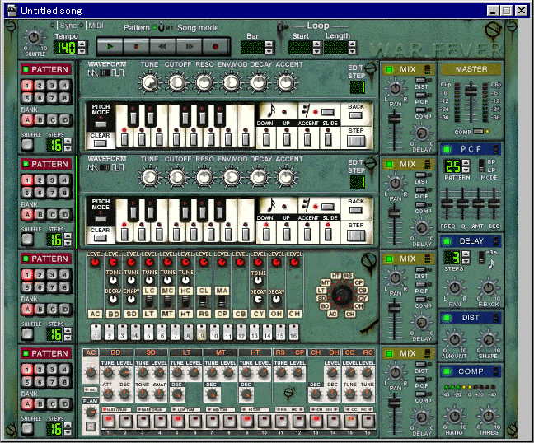Toggle PCF BP/LP mode switch
The height and width of the screenshot is (443, 534).
tap(481, 165)
